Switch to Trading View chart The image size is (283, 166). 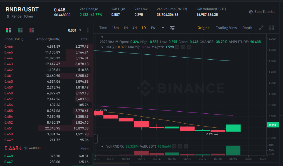pyautogui.click(x=226, y=28)
